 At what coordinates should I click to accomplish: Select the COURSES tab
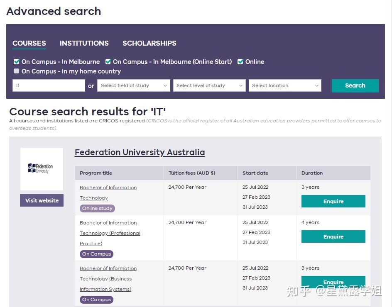[x=29, y=43]
